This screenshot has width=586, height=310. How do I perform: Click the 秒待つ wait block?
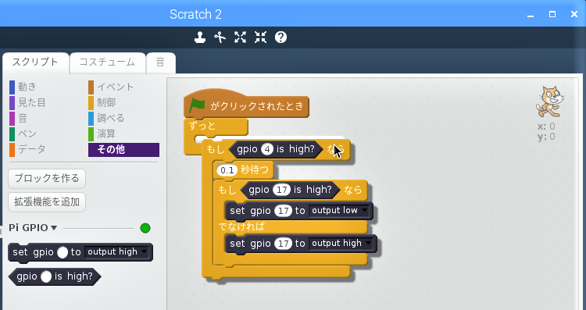(243, 171)
